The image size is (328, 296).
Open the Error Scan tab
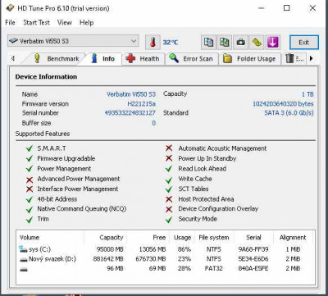click(191, 59)
